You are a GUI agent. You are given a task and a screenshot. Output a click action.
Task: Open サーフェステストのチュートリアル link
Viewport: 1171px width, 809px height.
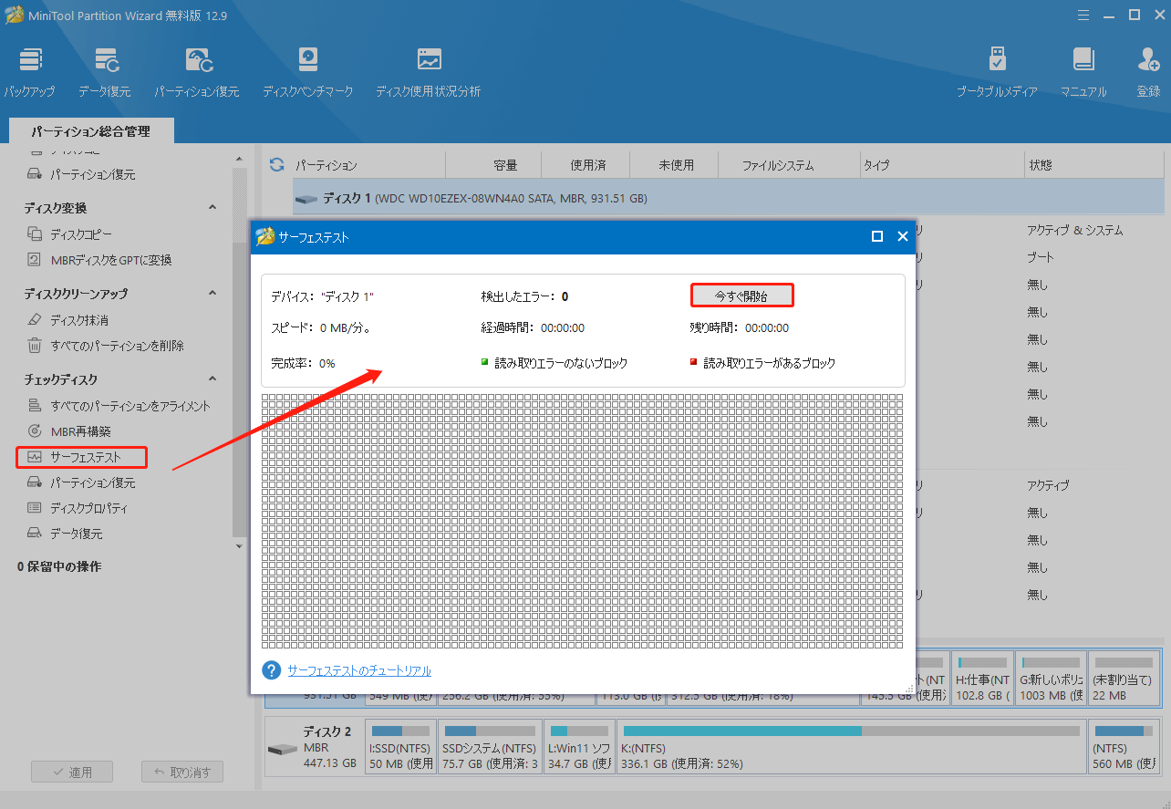click(x=359, y=670)
